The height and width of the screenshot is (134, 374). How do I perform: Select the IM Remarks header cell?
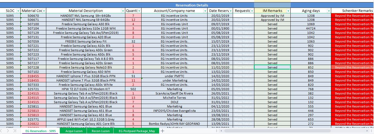pyautogui.click(x=272, y=11)
